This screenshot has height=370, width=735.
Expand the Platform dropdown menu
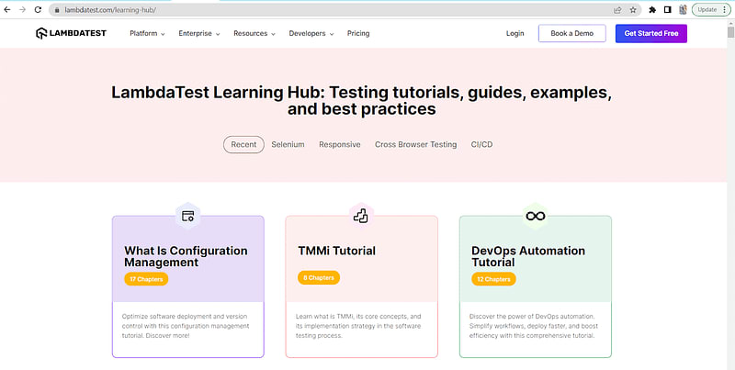click(x=147, y=34)
